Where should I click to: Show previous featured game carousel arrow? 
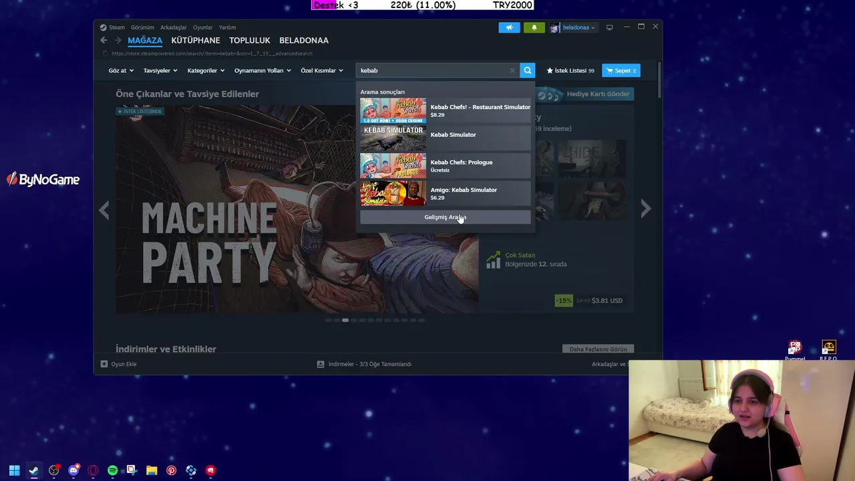coord(104,210)
